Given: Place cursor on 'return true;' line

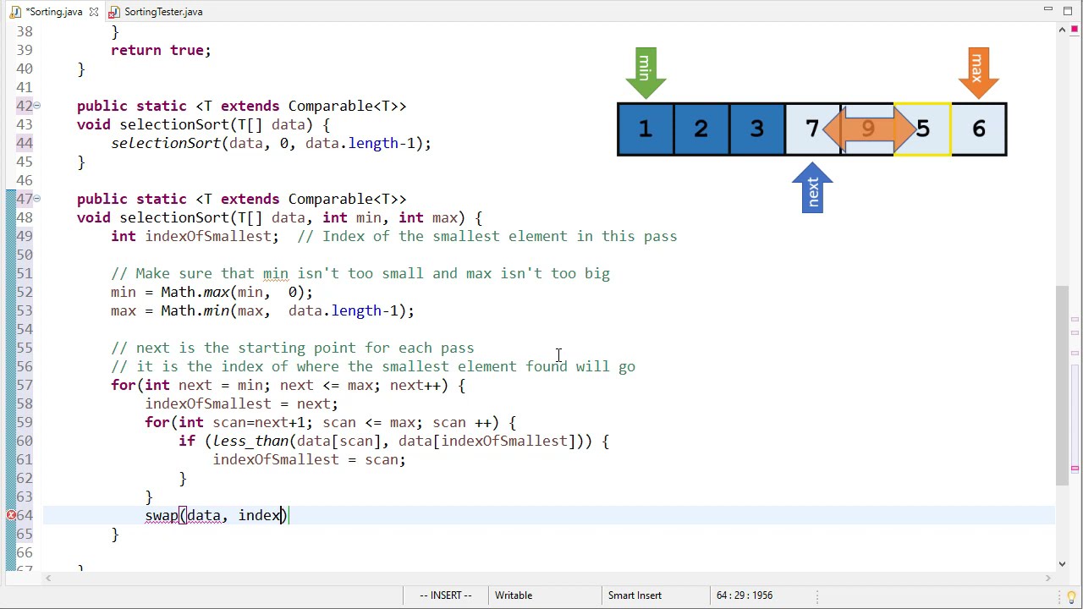Looking at the screenshot, I should [x=161, y=50].
